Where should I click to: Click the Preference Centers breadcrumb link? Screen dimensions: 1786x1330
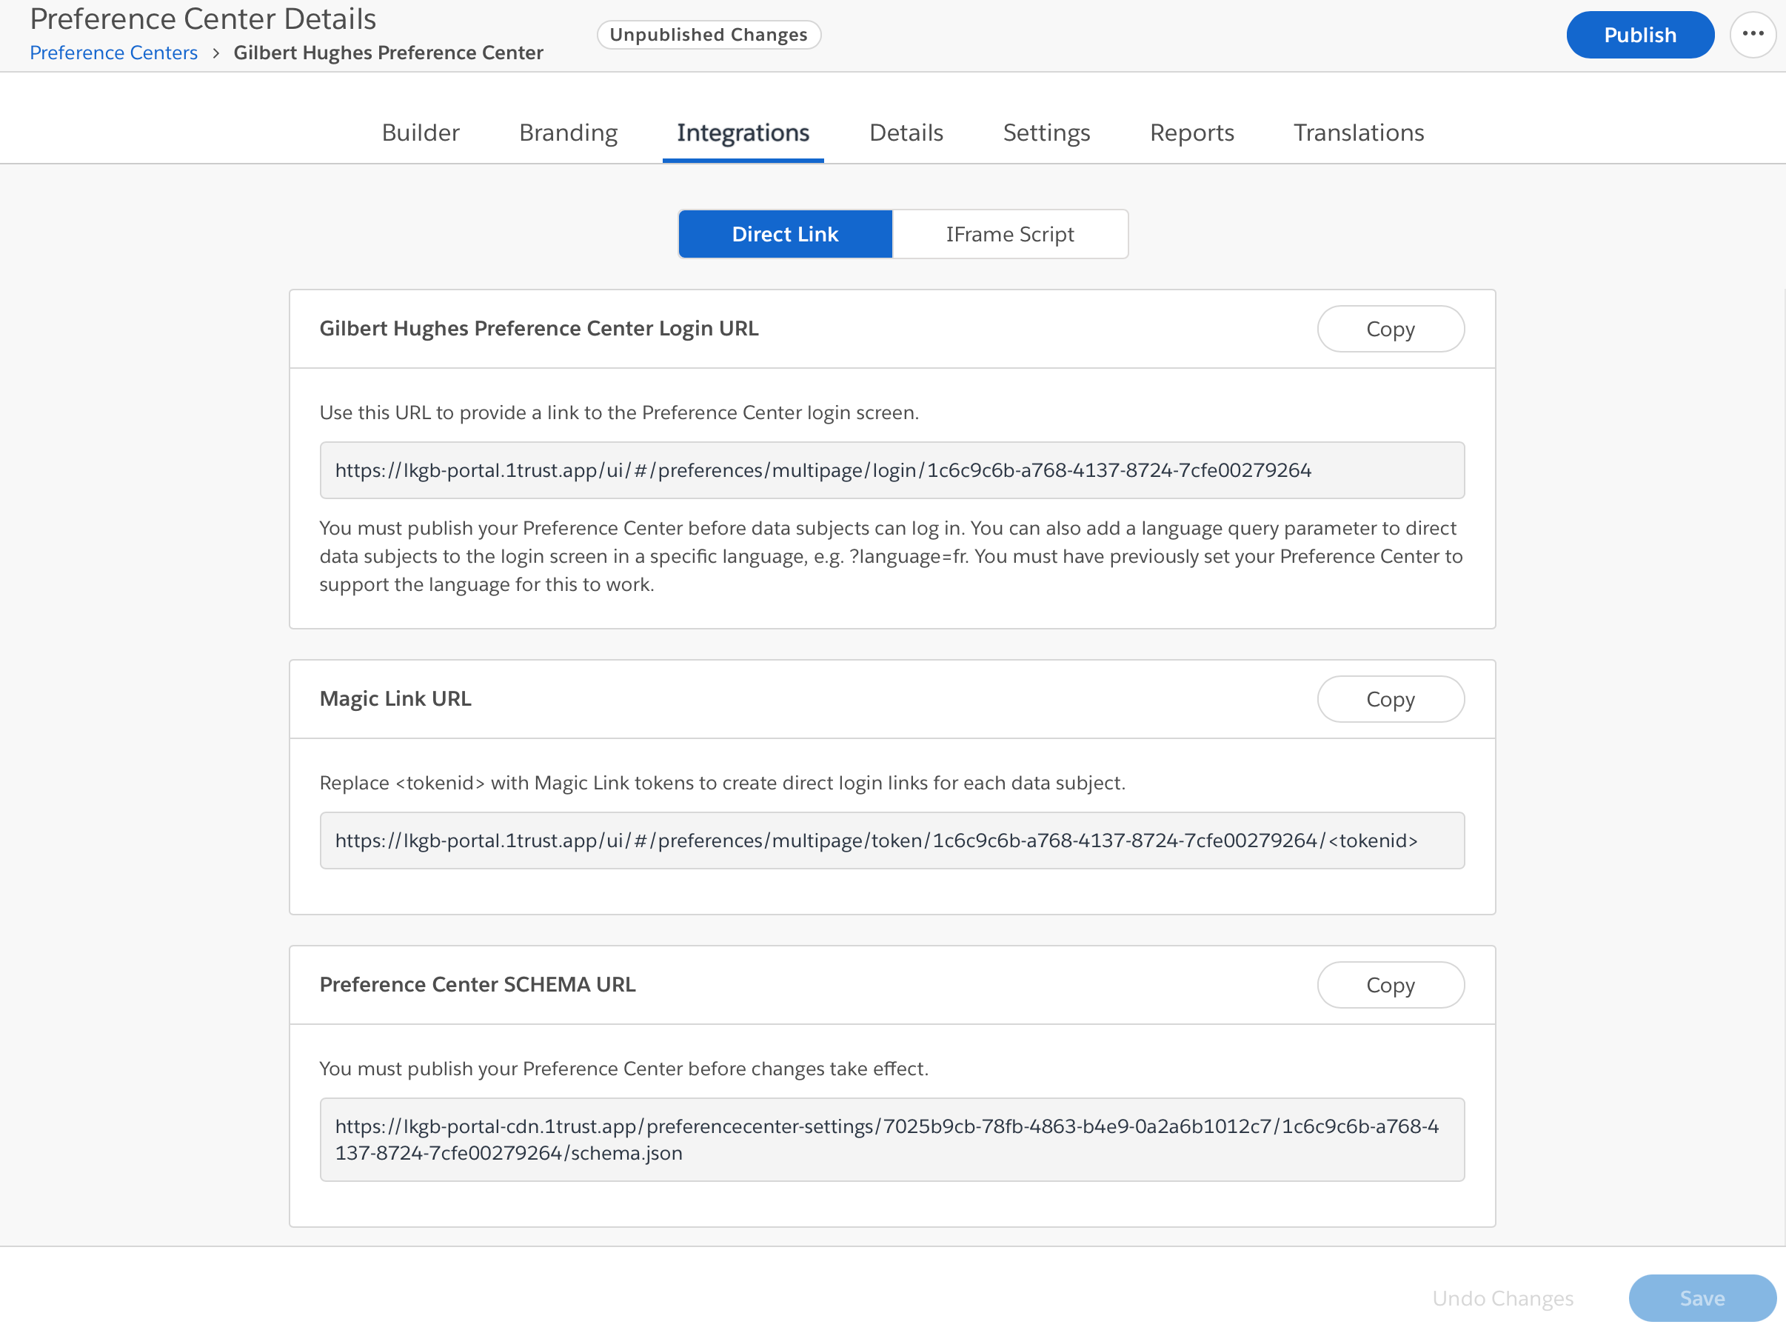click(113, 53)
